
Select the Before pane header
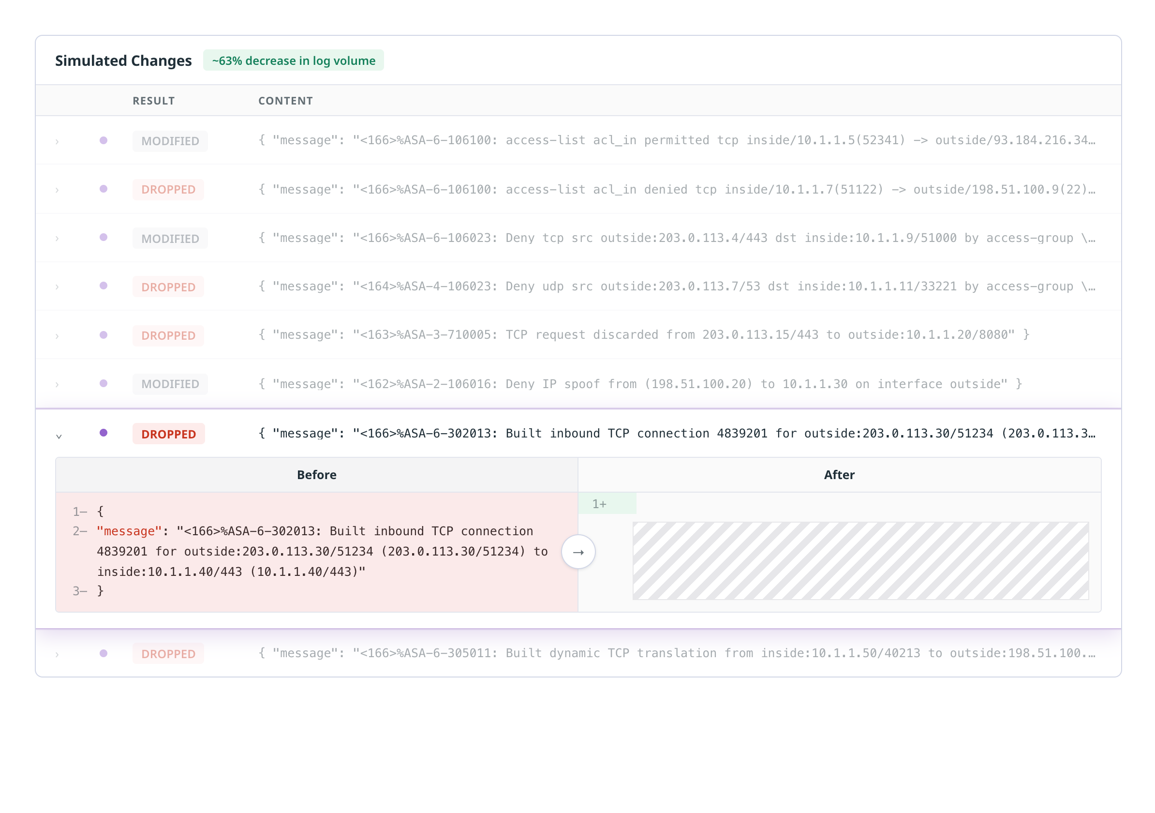(317, 475)
